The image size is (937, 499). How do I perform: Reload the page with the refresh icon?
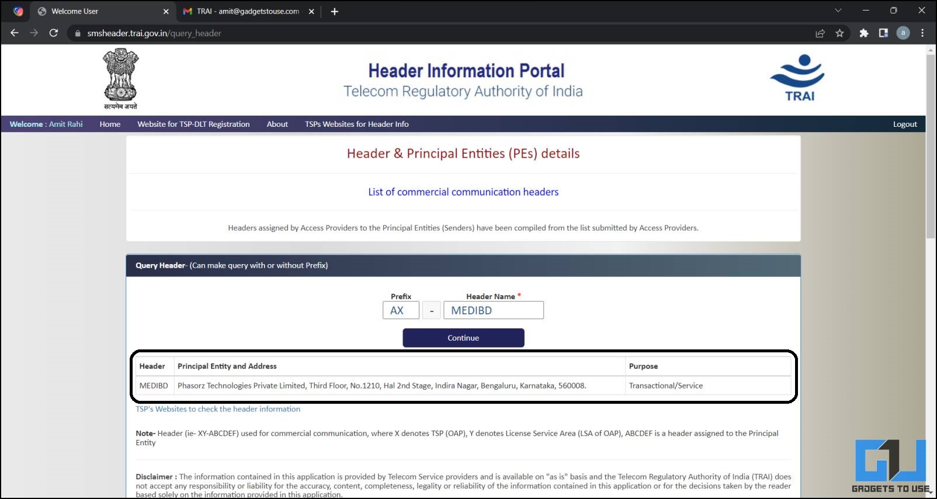coord(53,33)
